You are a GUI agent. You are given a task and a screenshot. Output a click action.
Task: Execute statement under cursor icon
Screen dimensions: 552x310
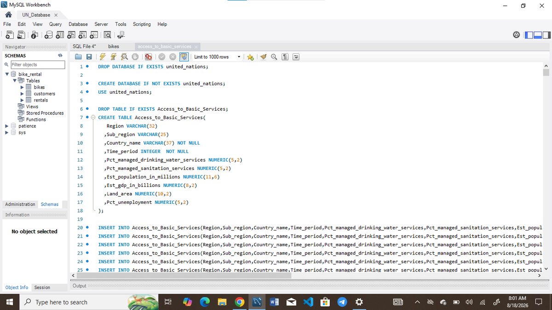113,57
